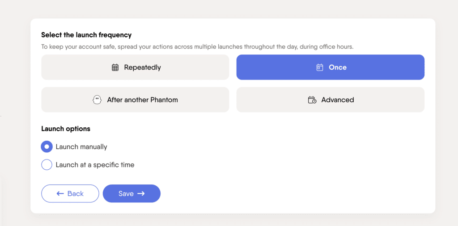Select the After another Phantom option
Screen dimensions: 458x226
135,100
